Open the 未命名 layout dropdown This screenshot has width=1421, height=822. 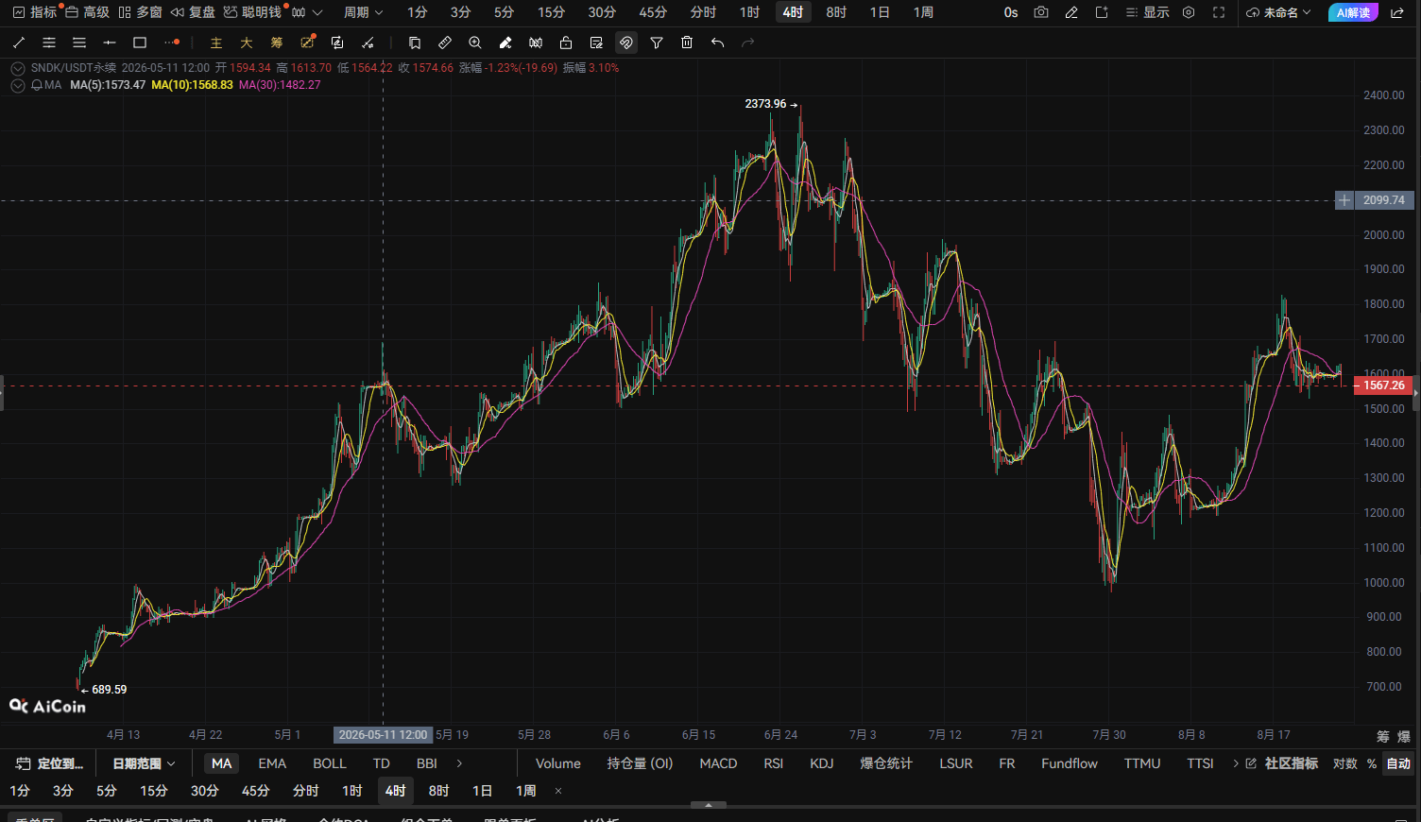tap(1278, 12)
